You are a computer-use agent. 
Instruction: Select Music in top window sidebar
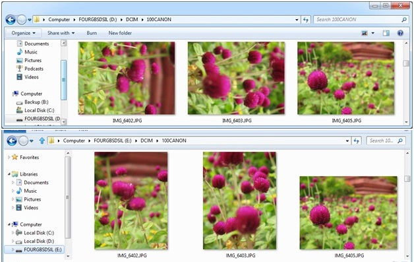coord(27,52)
